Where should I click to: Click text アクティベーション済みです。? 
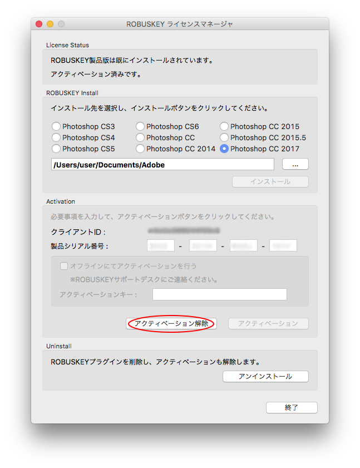click(x=96, y=74)
